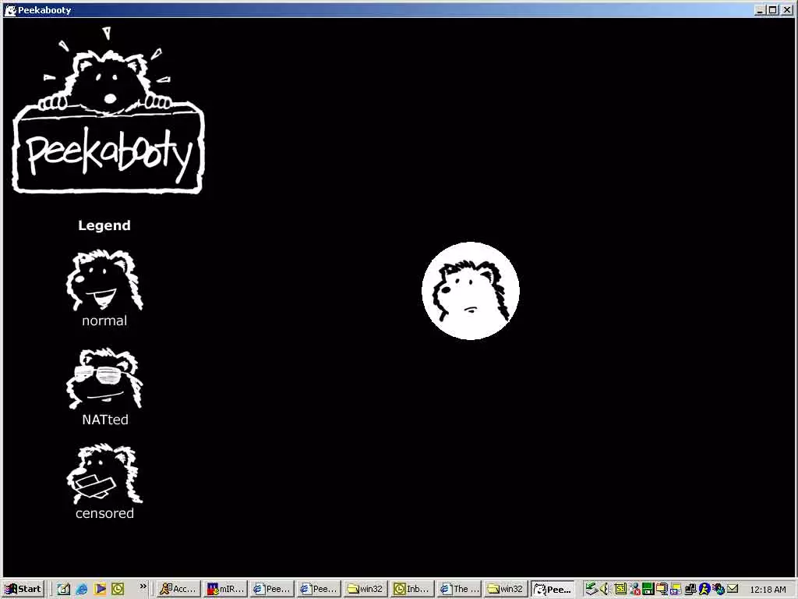This screenshot has width=798, height=599.
Task: Switch to the win32 folder window
Action: click(x=365, y=588)
